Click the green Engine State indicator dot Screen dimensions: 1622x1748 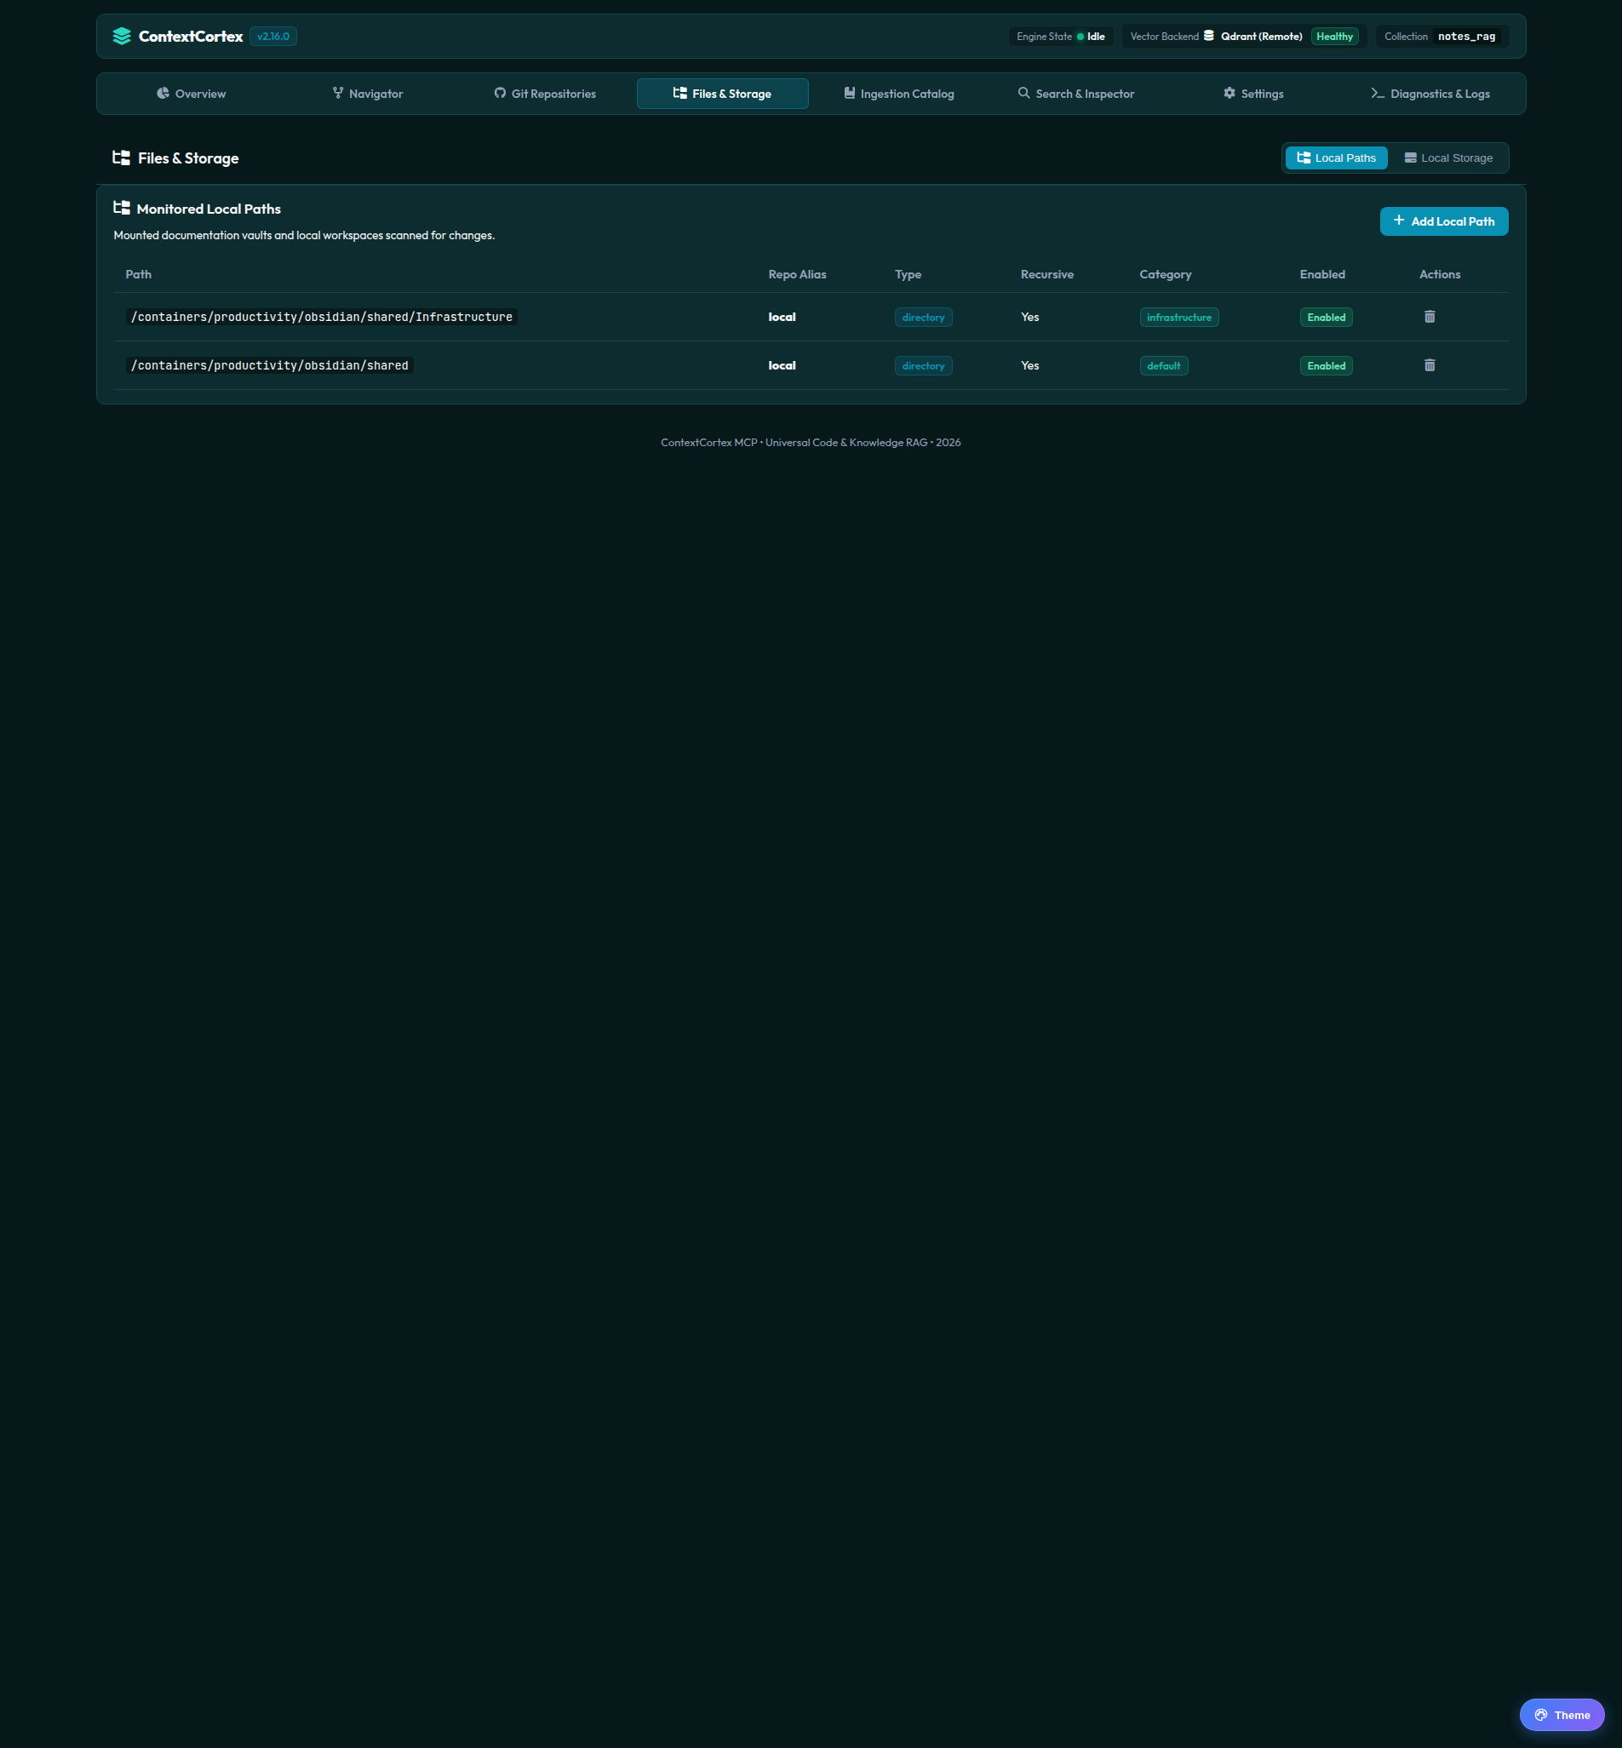click(x=1080, y=37)
